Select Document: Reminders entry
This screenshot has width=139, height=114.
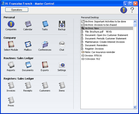107,45
